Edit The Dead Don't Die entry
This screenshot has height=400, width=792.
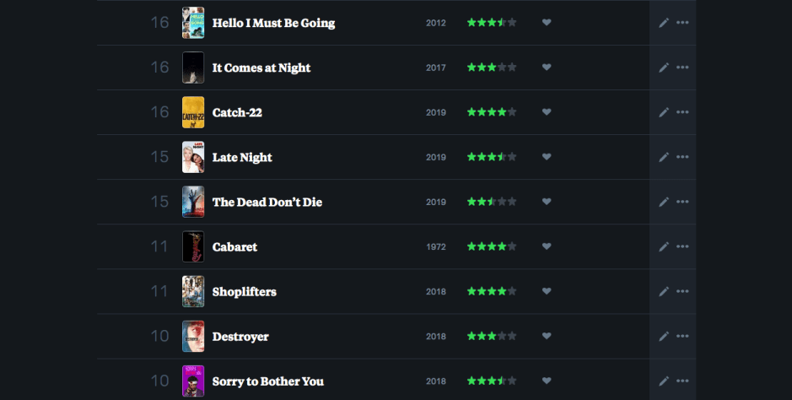coord(664,202)
